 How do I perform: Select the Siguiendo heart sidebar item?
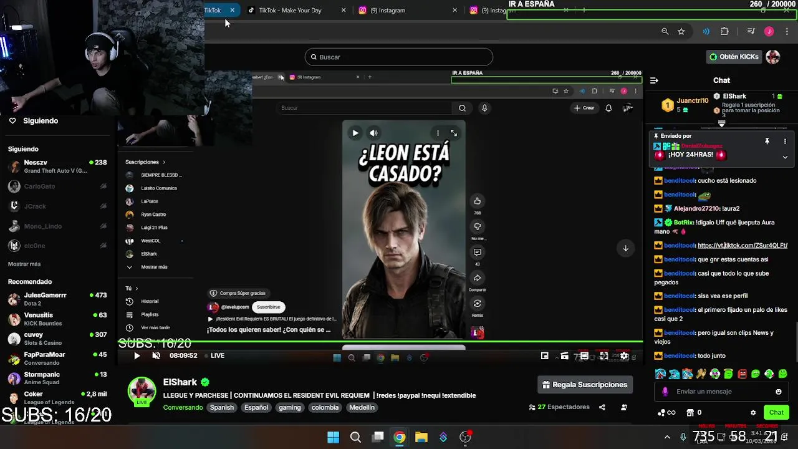point(34,121)
